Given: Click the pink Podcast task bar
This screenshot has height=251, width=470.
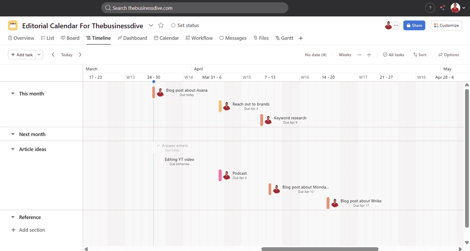Looking at the screenshot, I should pyautogui.click(x=220, y=175).
